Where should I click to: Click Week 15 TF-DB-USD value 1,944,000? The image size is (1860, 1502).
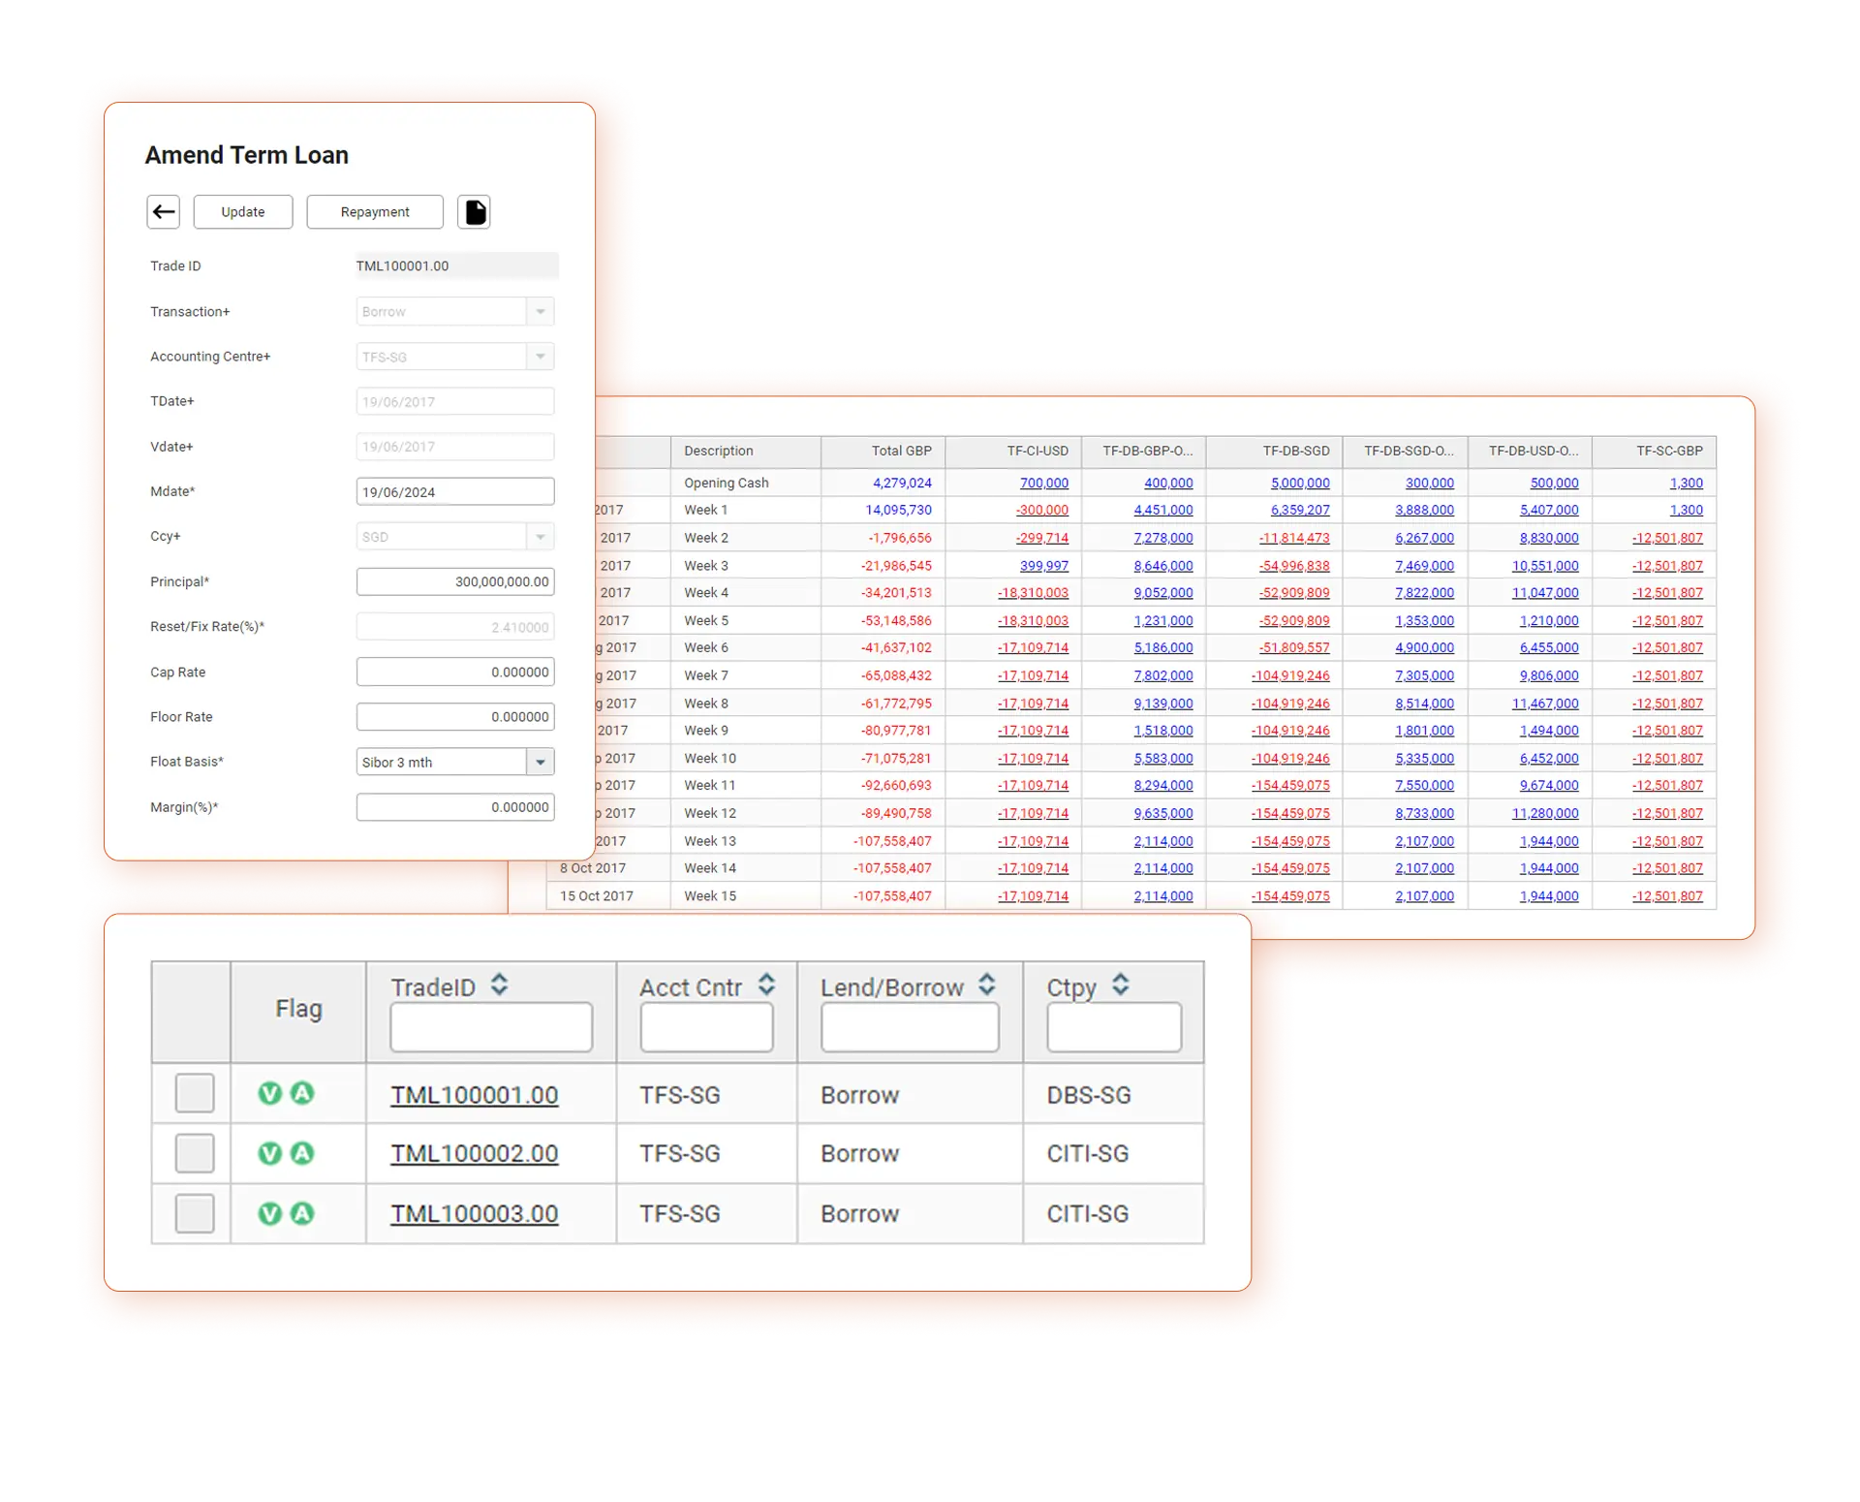[x=1548, y=895]
